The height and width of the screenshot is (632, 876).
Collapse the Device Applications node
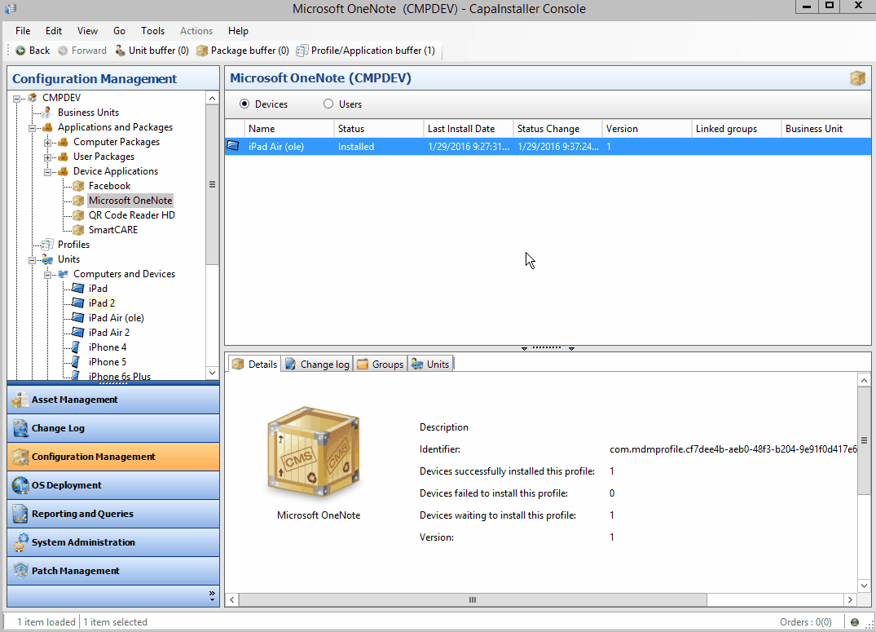(x=48, y=172)
